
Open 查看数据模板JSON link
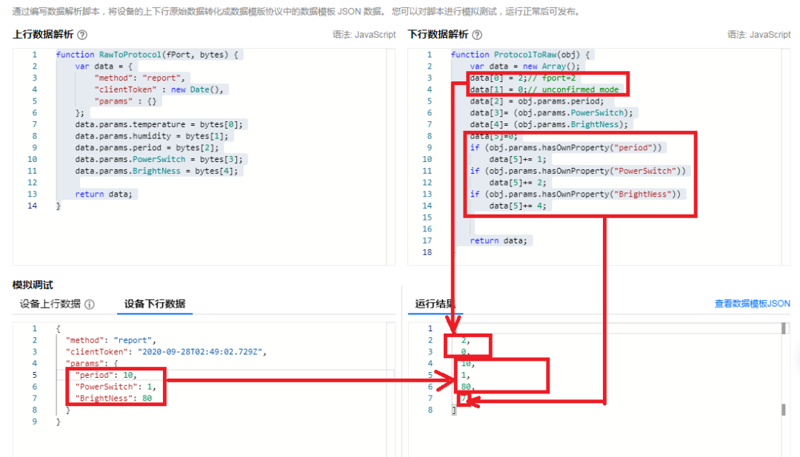point(752,304)
